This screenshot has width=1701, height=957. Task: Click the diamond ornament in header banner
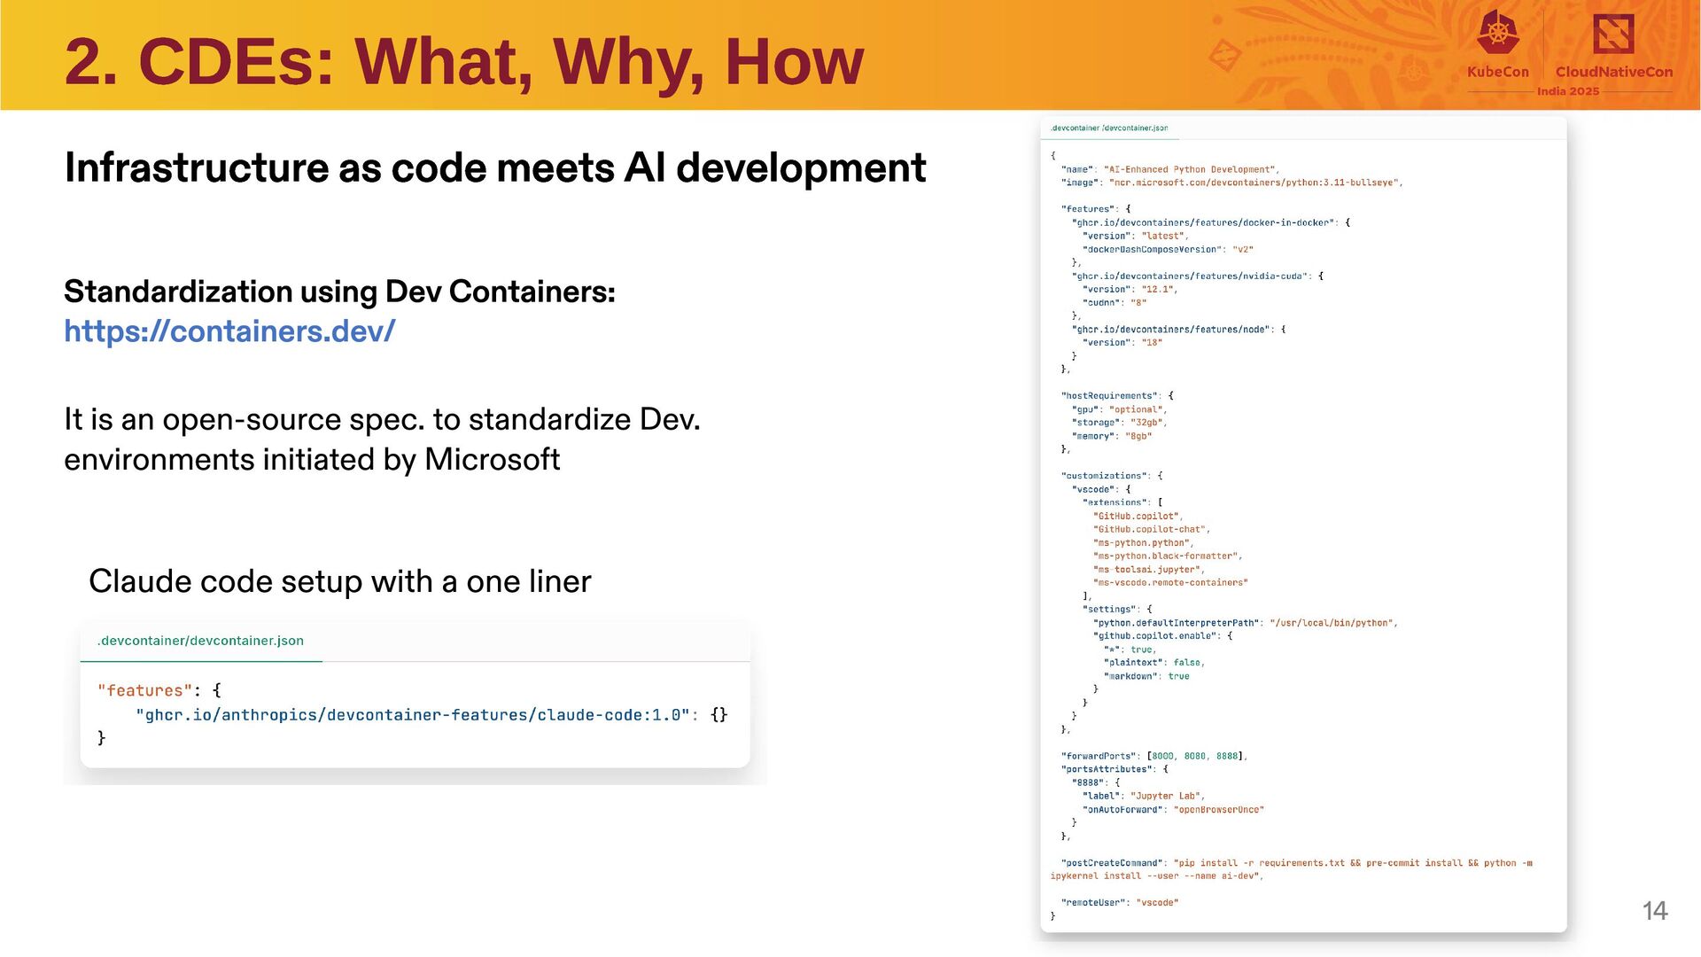[1225, 56]
